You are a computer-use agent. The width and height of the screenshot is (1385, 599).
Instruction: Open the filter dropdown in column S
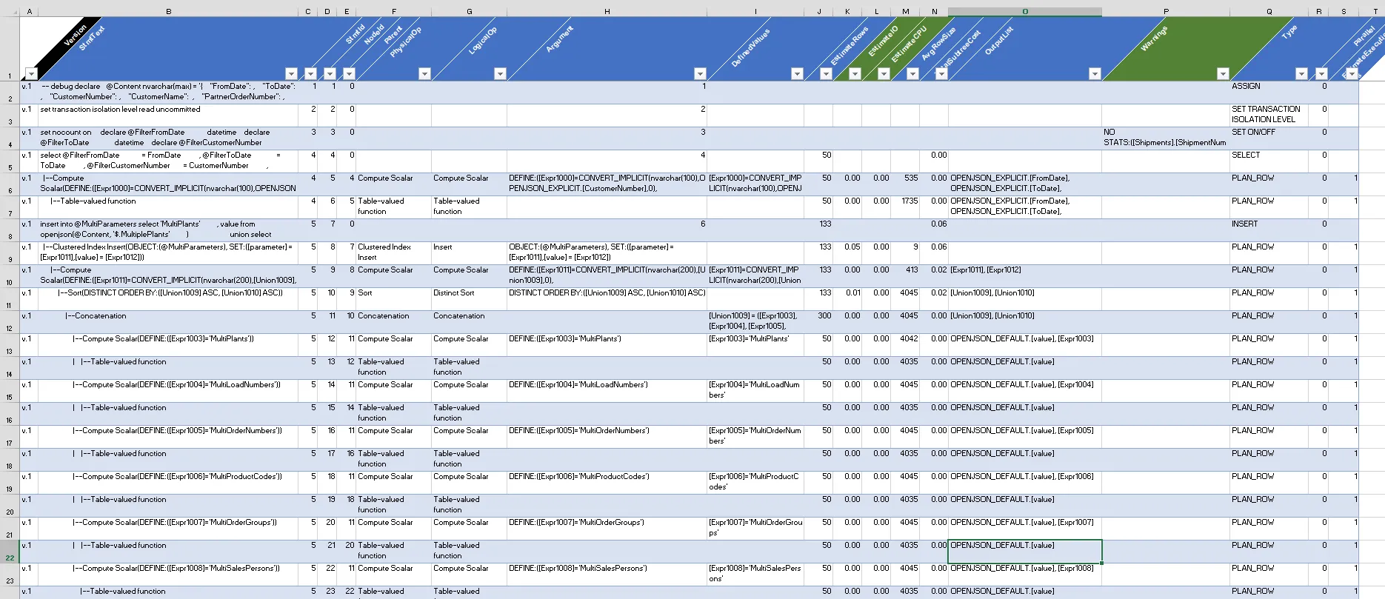click(1352, 73)
